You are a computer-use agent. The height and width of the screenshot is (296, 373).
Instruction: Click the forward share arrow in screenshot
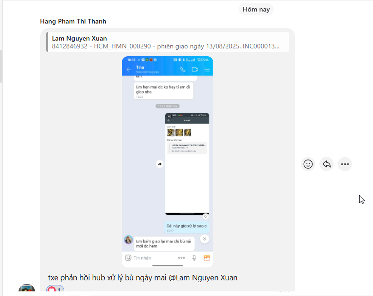[160, 164]
